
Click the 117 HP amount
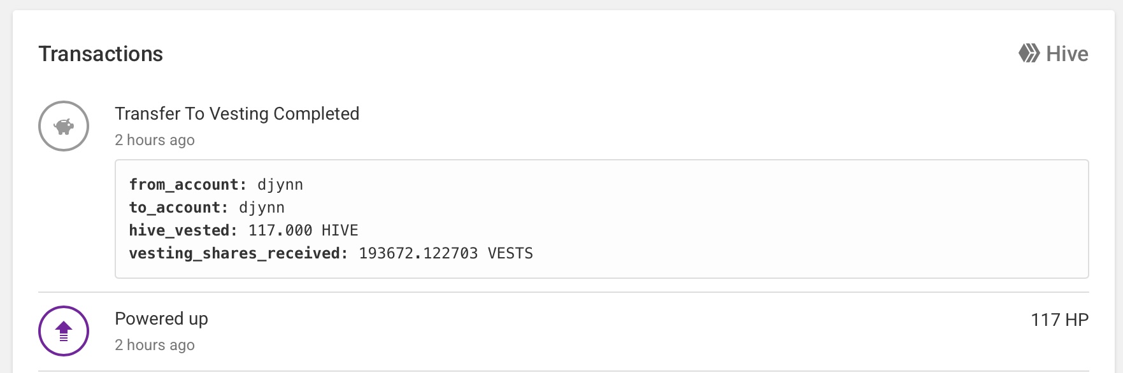point(1059,320)
